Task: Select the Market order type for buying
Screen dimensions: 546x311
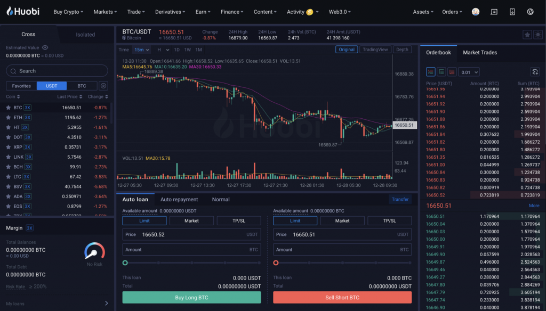Action: tap(191, 220)
